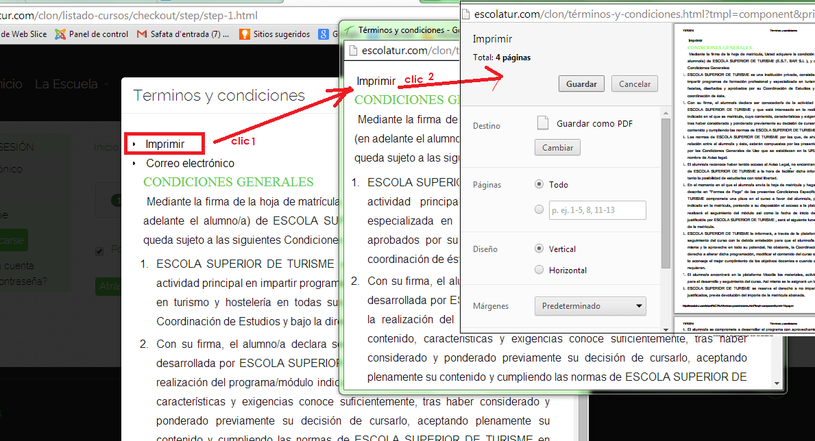Click the Google bookmark icon in bookmarks bar
Viewport: 815px width, 441px height.
[x=324, y=34]
